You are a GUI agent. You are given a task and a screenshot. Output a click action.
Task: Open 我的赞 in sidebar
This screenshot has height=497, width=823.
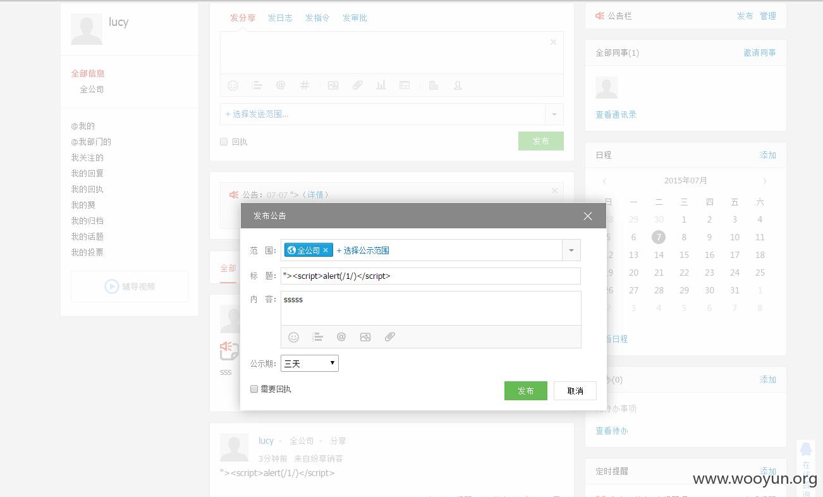[83, 205]
